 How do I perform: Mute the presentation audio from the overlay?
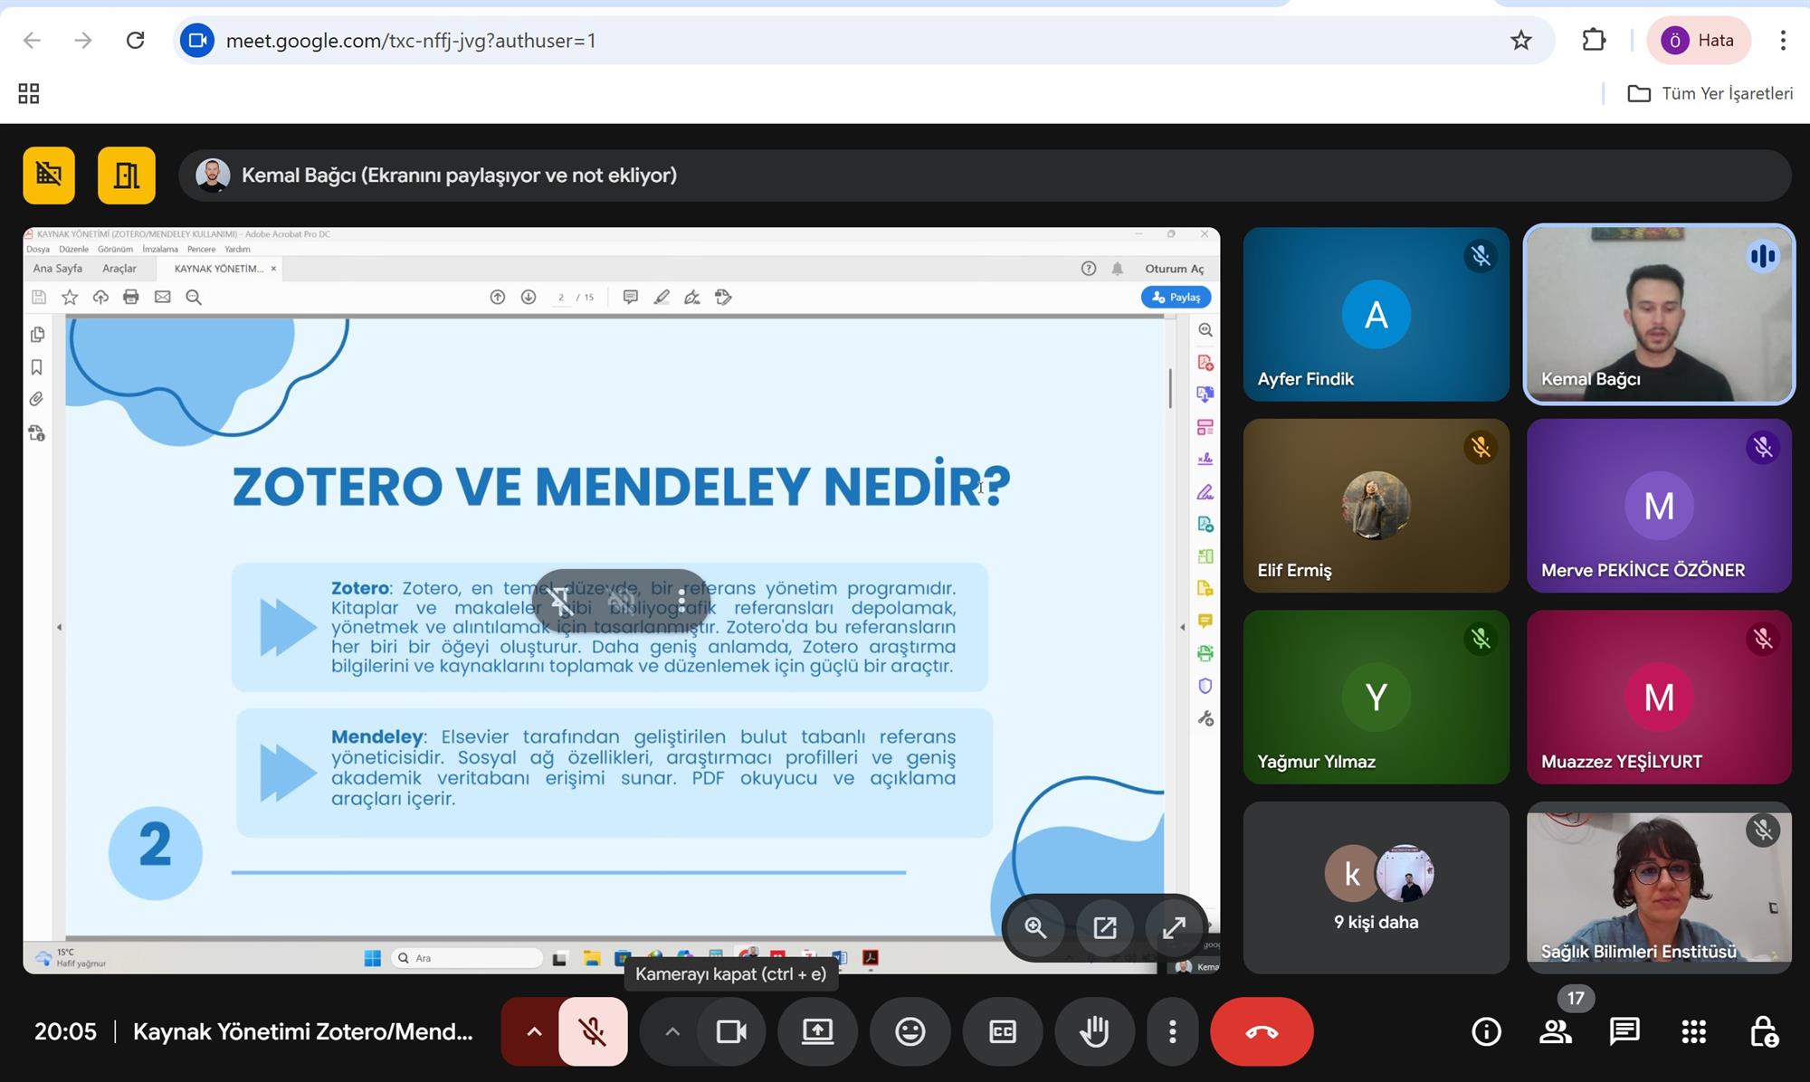[622, 601]
